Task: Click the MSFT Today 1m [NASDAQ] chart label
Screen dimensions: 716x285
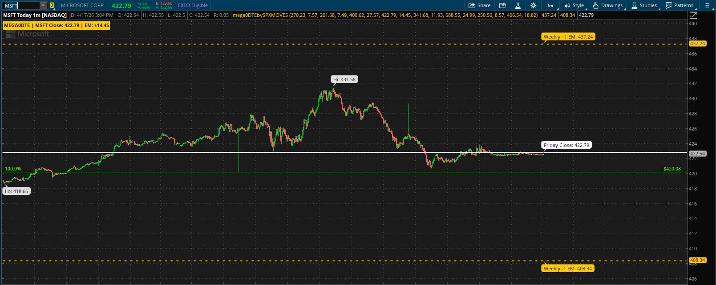Action: [x=35, y=15]
